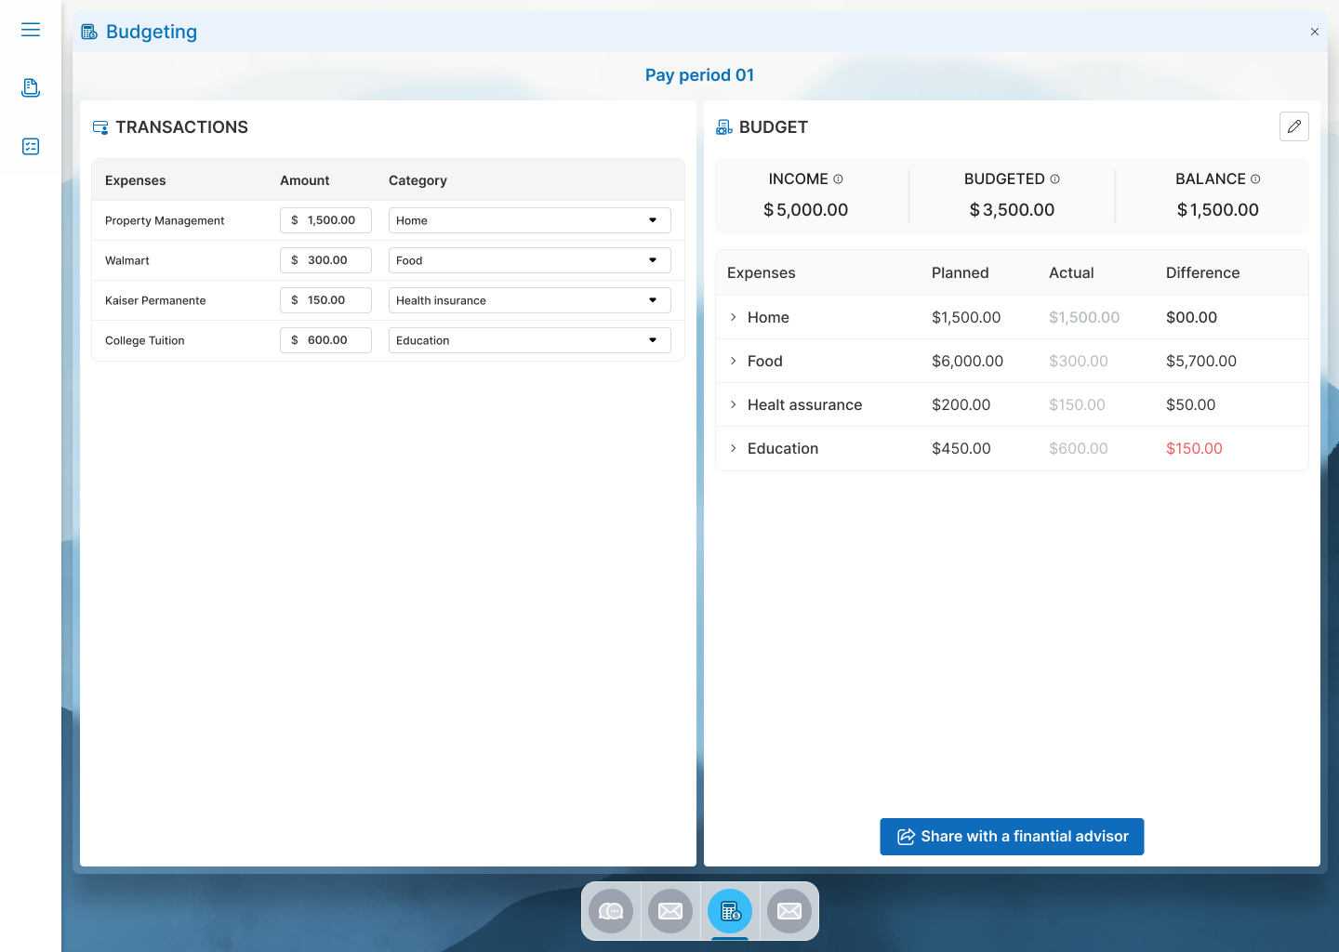The height and width of the screenshot is (952, 1339).
Task: Click the Actual column header
Action: 1071,272
